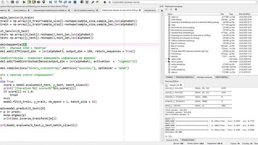
Task: Step out / run until return icon
Action: (x=65, y=2)
